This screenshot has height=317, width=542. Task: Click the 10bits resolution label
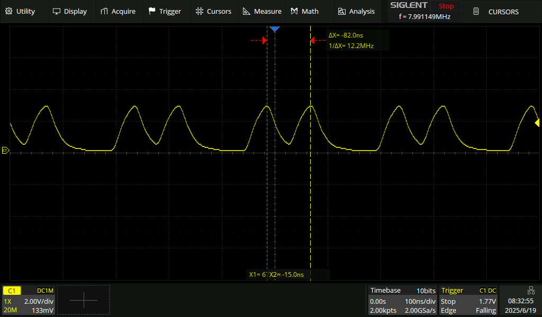(426, 291)
